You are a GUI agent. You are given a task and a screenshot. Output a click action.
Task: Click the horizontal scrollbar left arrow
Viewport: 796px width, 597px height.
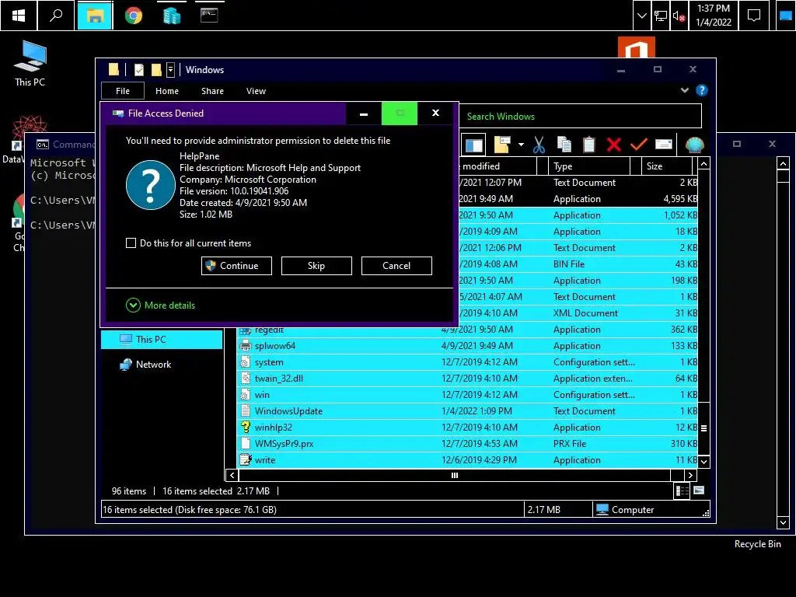(232, 475)
